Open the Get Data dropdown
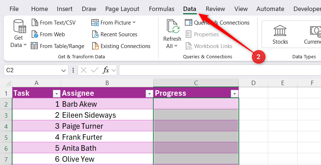 click(x=18, y=34)
